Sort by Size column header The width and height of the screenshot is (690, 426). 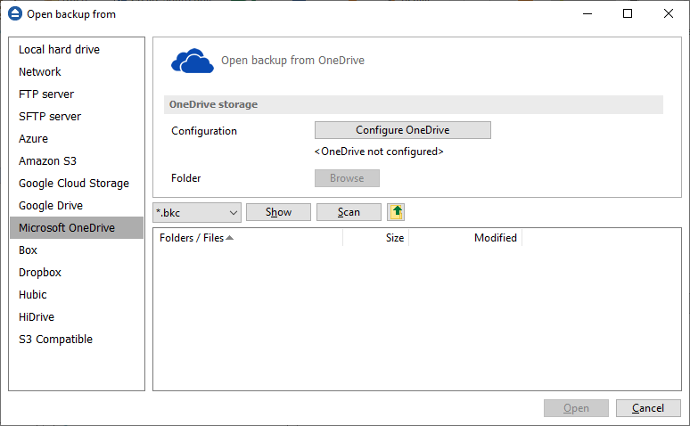[376, 238]
